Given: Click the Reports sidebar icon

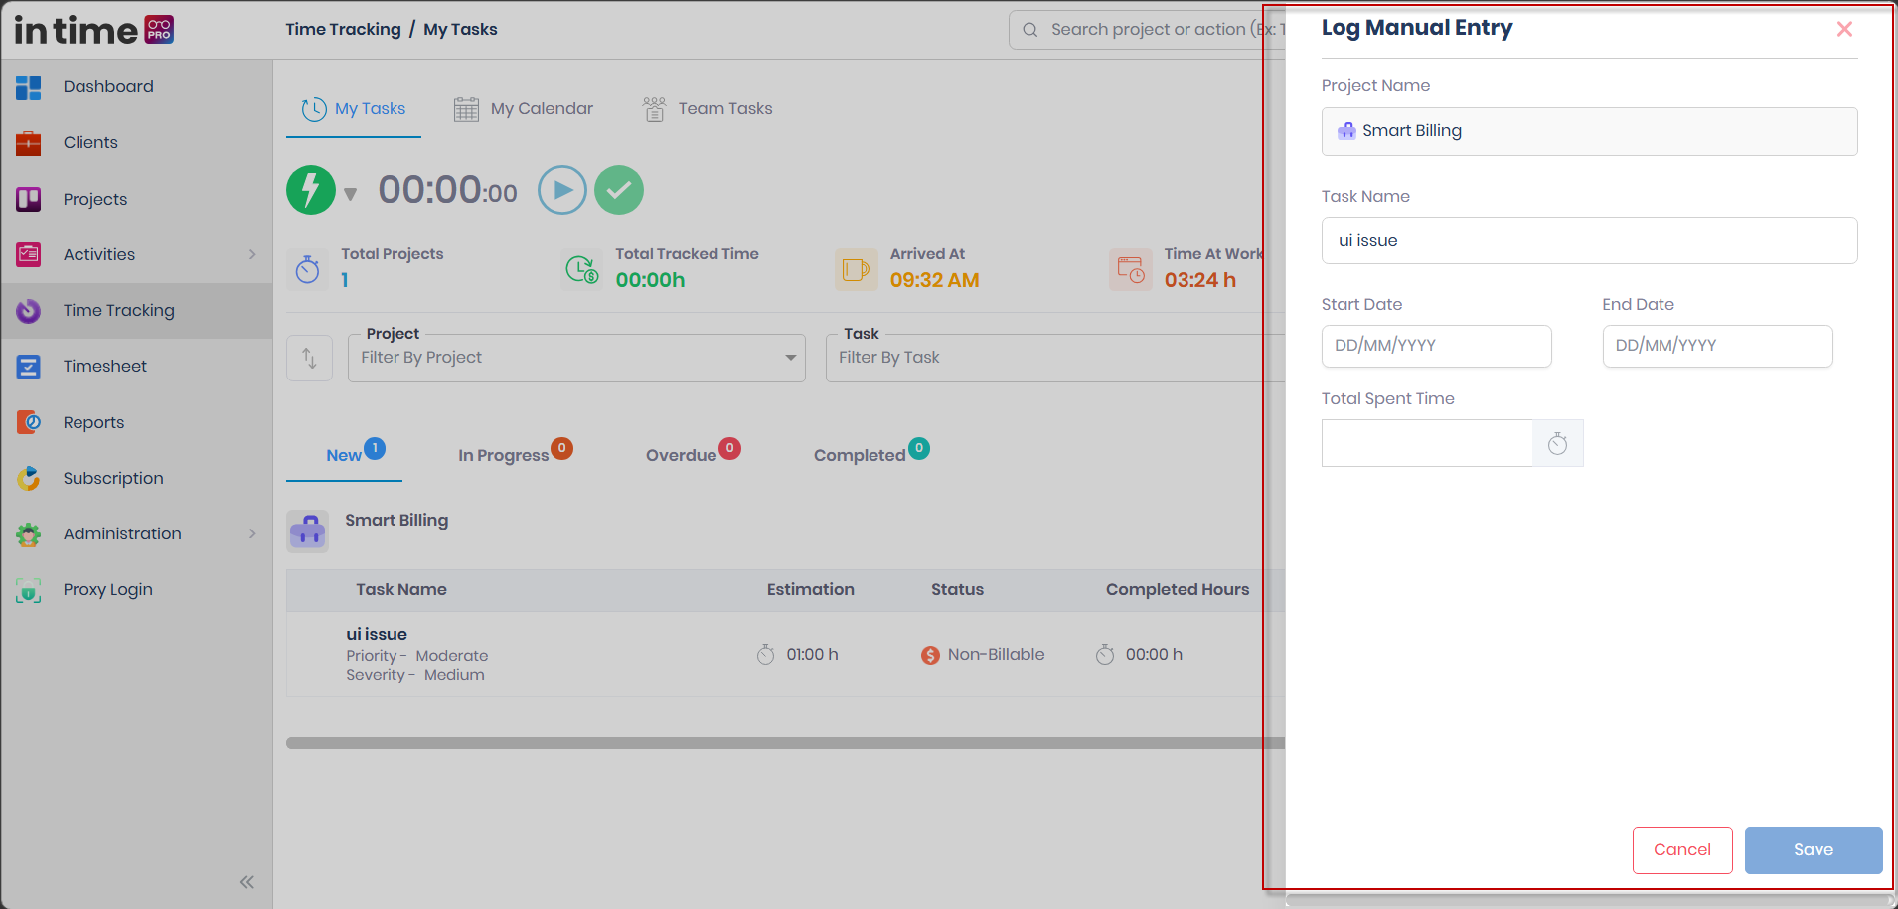Looking at the screenshot, I should point(29,422).
